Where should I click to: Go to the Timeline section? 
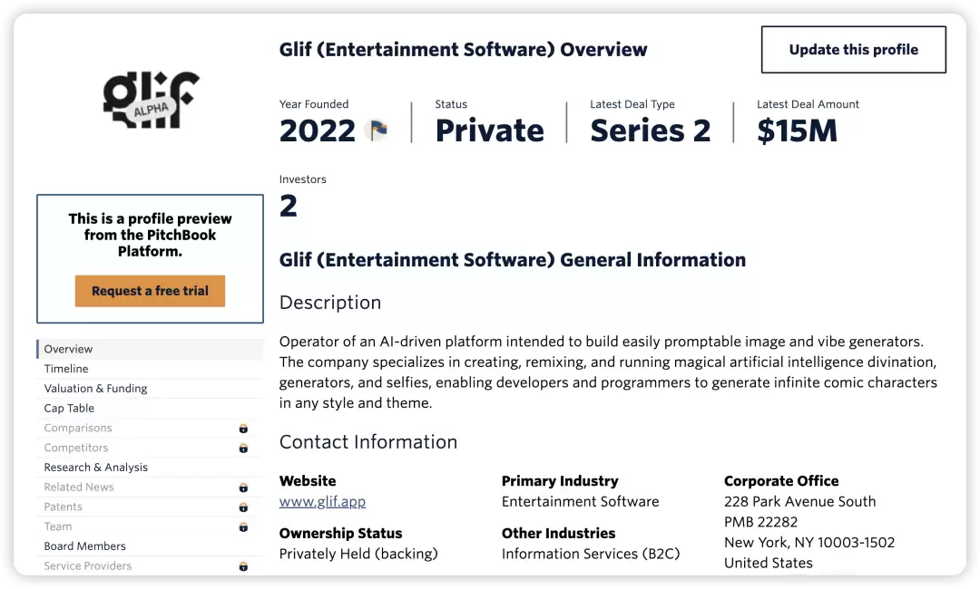(x=150, y=369)
